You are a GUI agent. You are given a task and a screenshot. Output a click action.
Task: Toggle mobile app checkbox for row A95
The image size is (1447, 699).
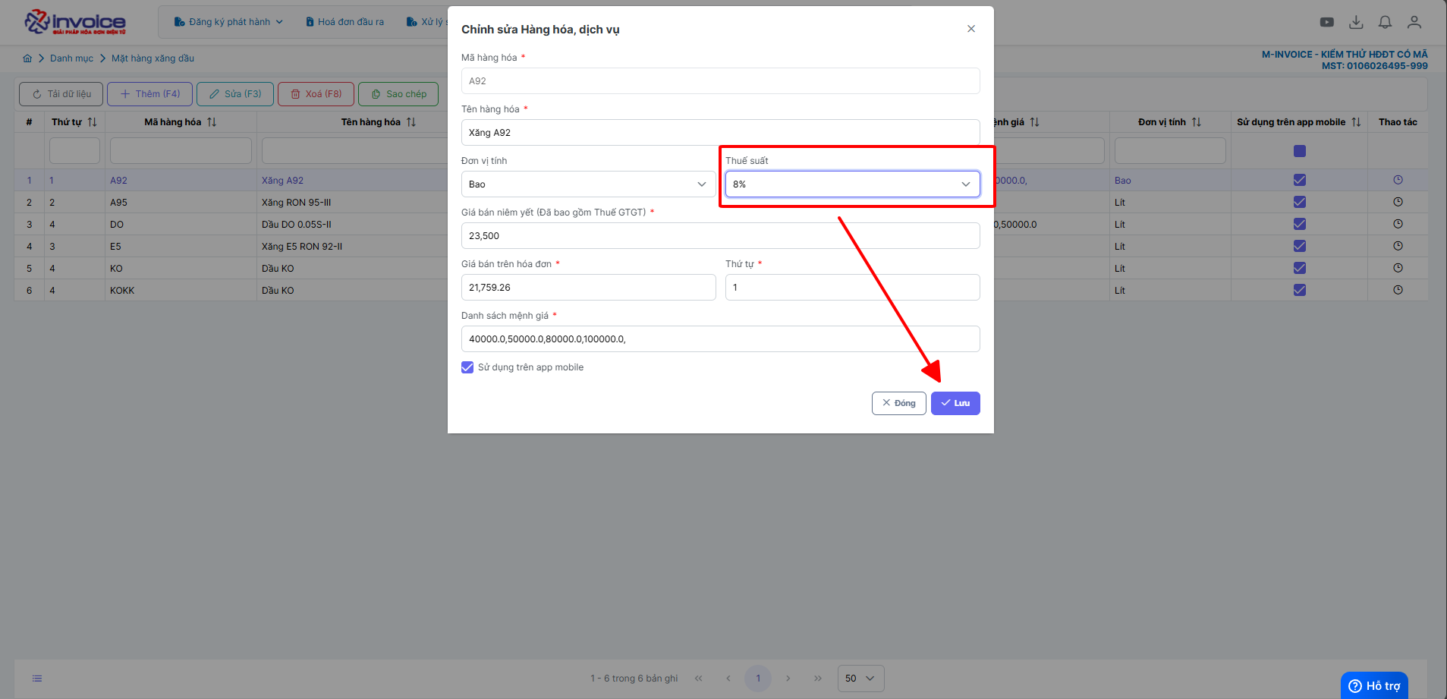point(1300,202)
